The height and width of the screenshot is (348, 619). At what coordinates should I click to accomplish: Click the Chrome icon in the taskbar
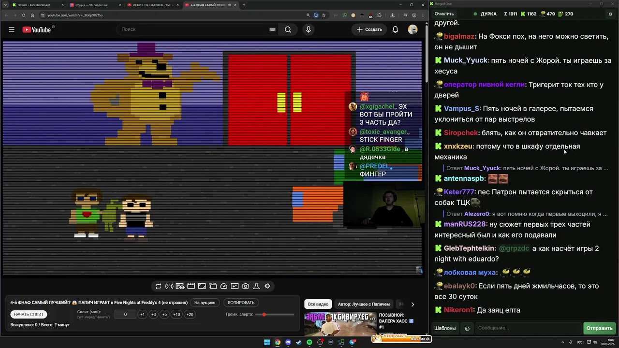click(x=278, y=343)
